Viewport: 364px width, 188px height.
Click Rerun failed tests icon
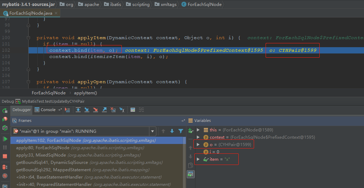pyautogui.click(x=5, y=119)
